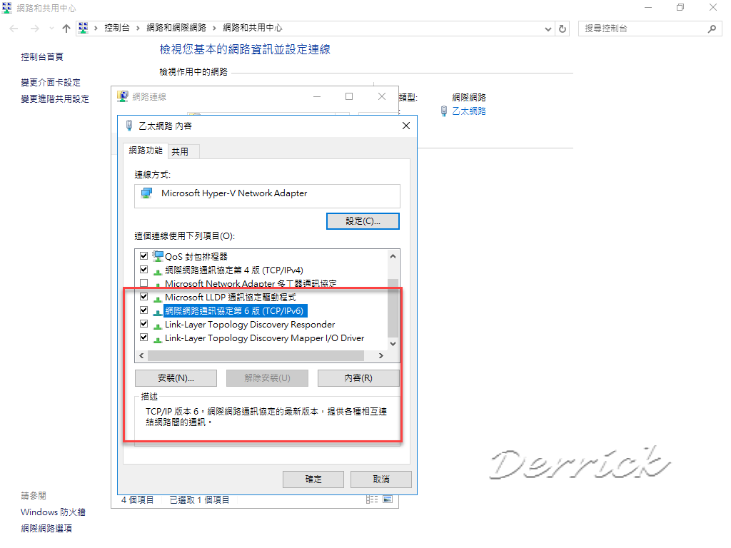Viewport: 731px width, 548px height.
Task: Open 網際網路選項 link
Action: [x=46, y=529]
